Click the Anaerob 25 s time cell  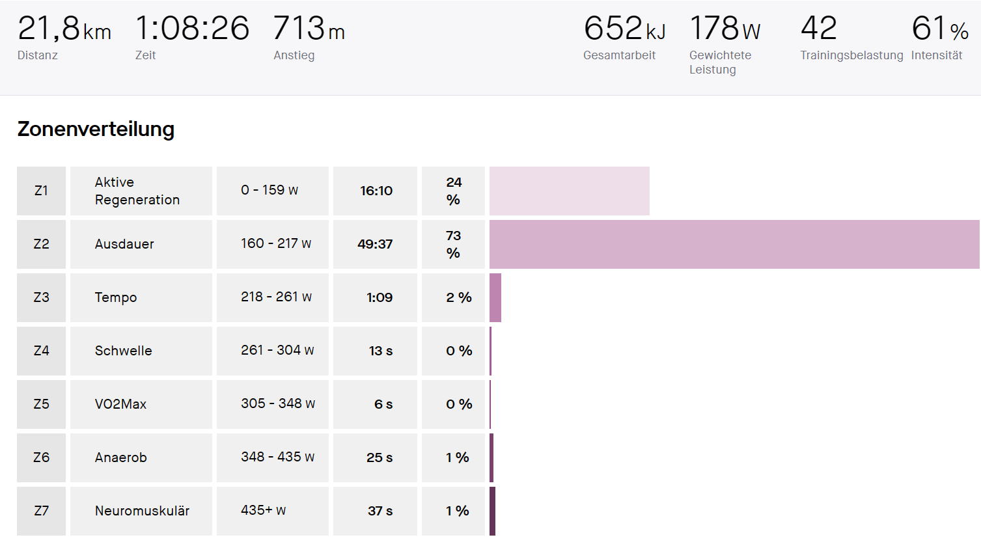pyautogui.click(x=379, y=457)
